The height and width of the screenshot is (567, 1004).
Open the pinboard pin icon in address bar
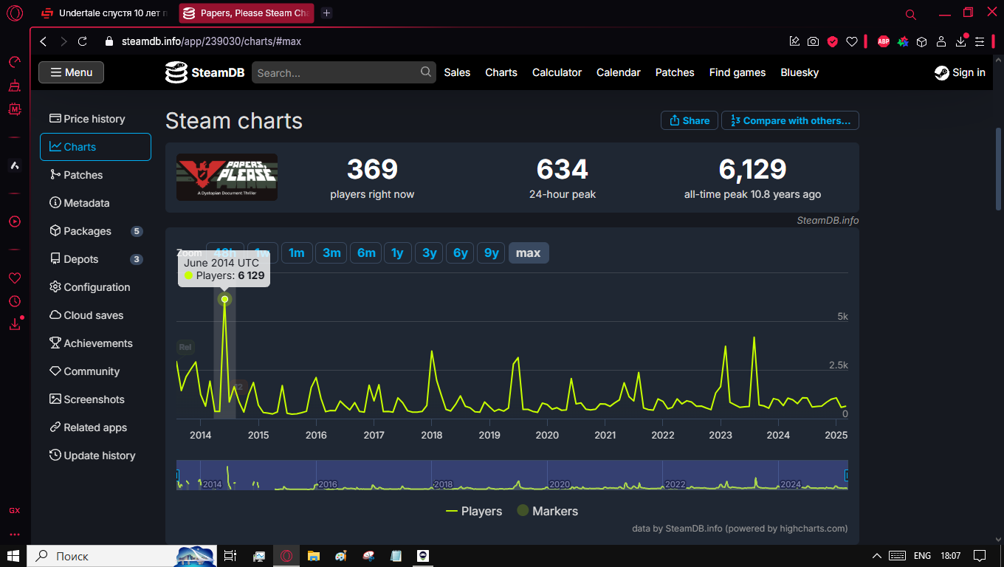794,41
